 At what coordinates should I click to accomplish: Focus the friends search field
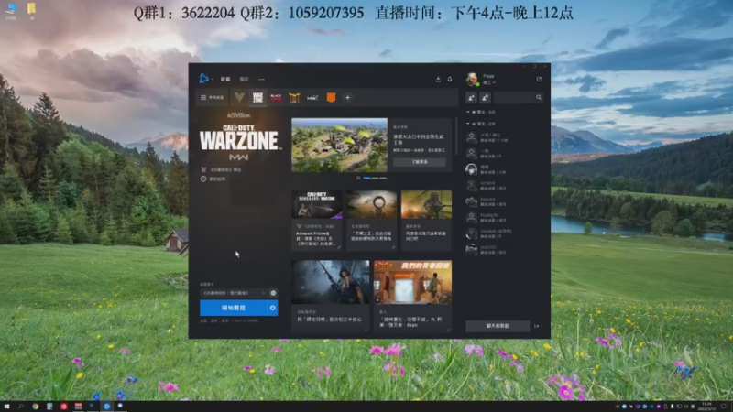[518, 98]
